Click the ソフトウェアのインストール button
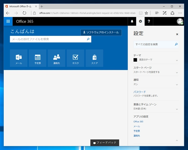Image resolution: width=188 pixels, height=150 pixels. [x=101, y=32]
